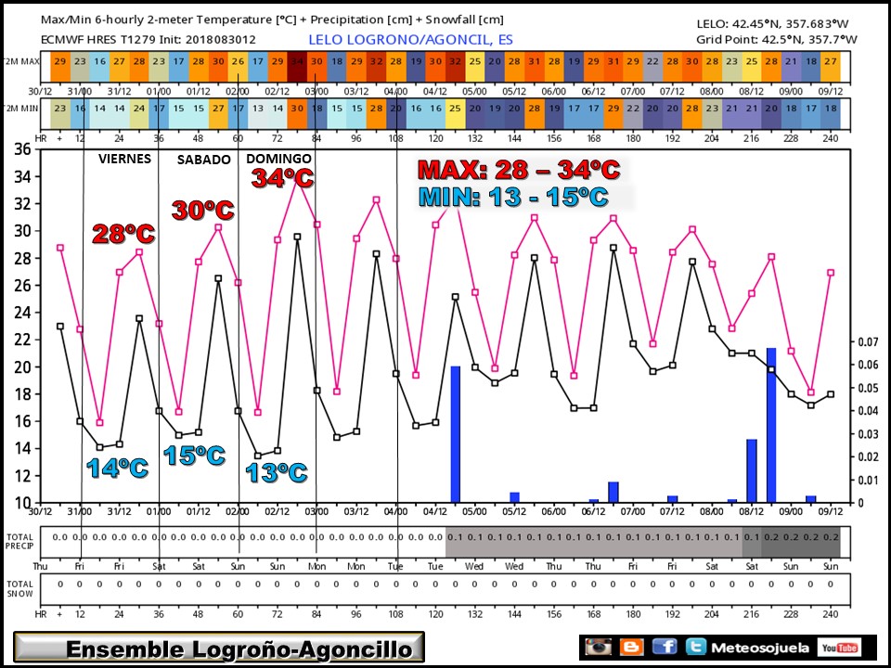Click the LELO: 42.45°N coordinates text

tap(772, 24)
